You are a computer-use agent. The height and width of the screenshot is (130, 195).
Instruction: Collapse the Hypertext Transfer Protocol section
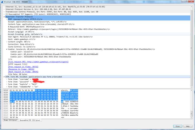point(4,17)
